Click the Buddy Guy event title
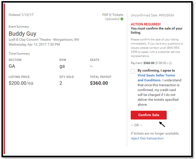Screen dimensions: 196x159 pos(22,34)
